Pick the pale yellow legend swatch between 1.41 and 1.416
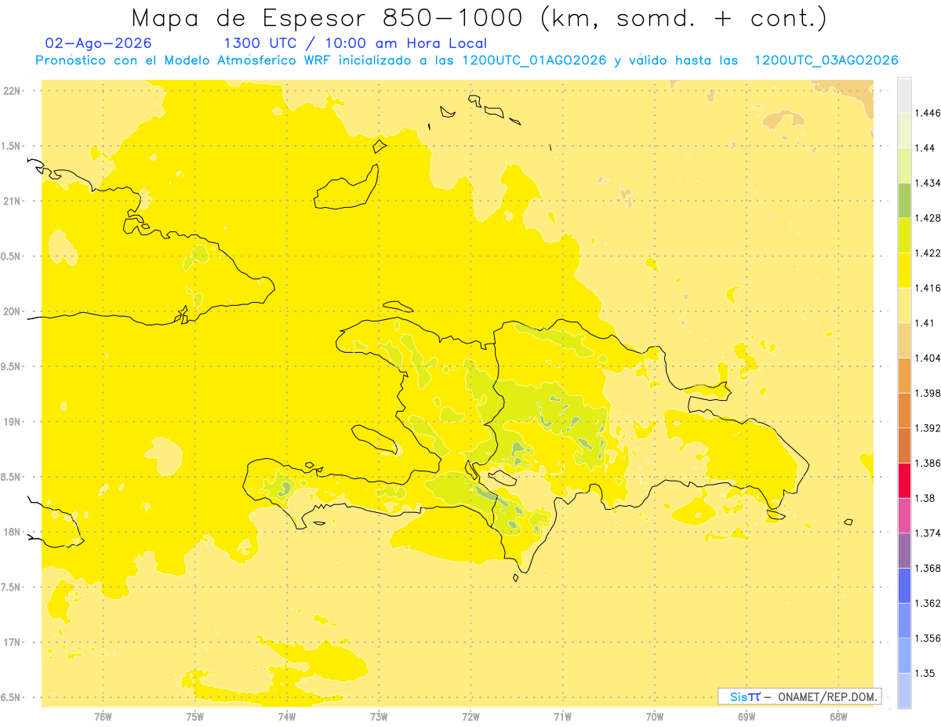The width and height of the screenshot is (941, 727). click(904, 305)
